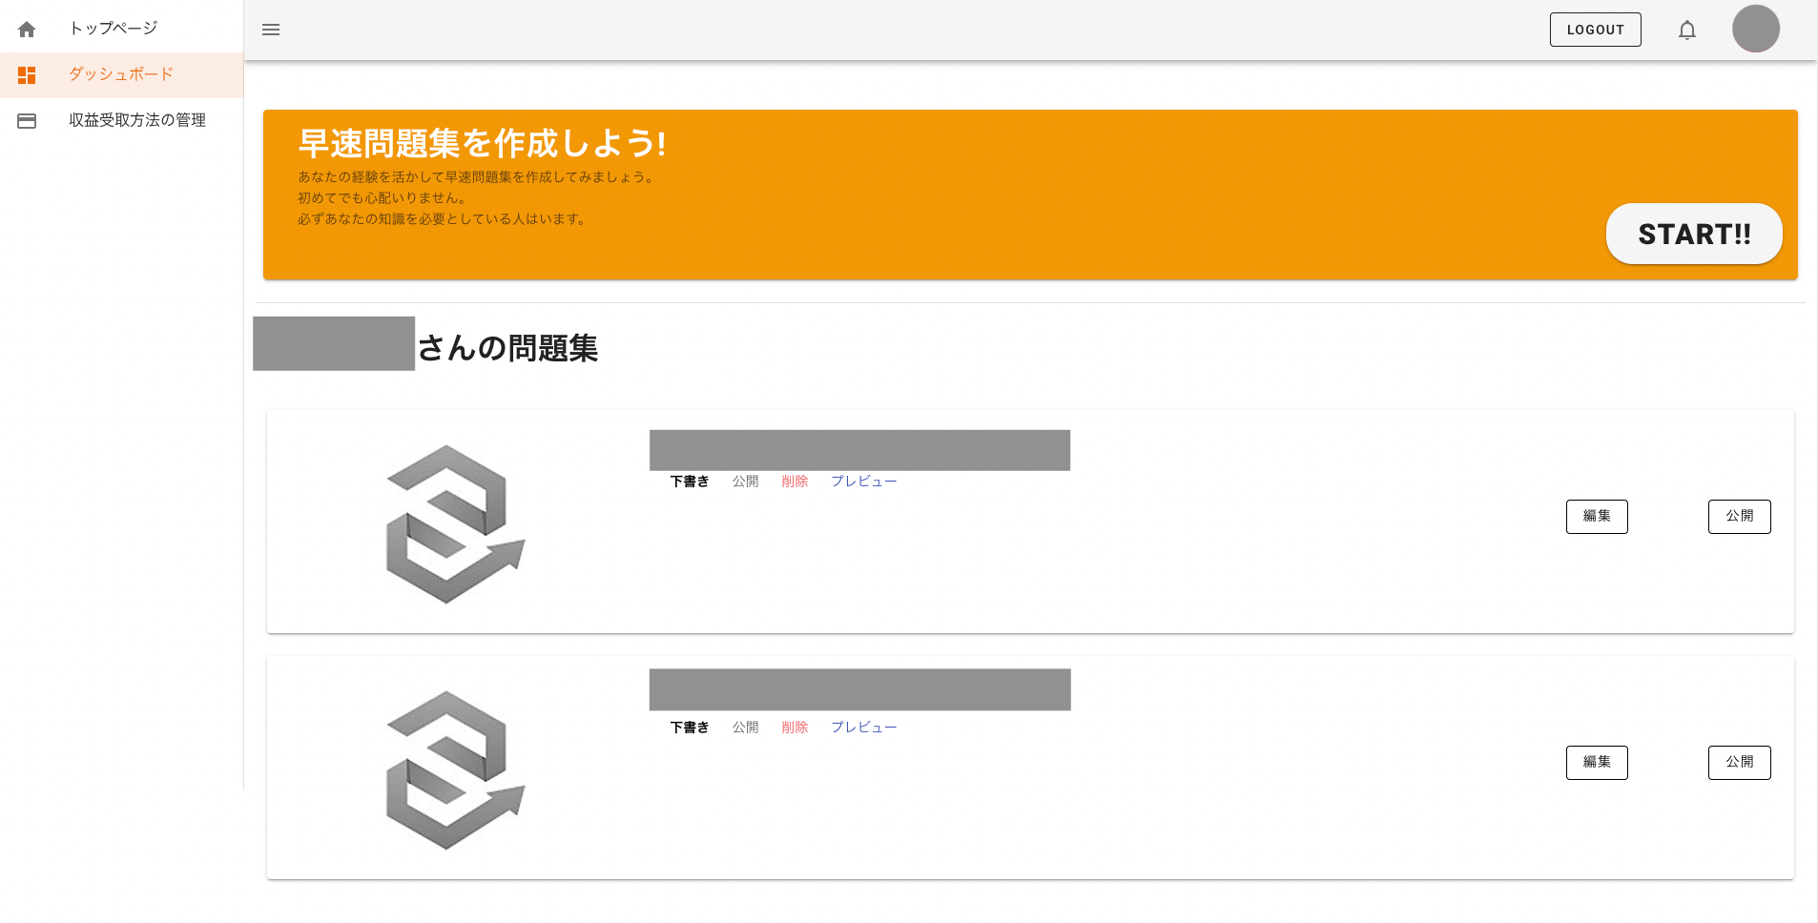Screen dimensions: 1818x923
Task: Click 下書き status on second workbook
Action: [x=689, y=728]
